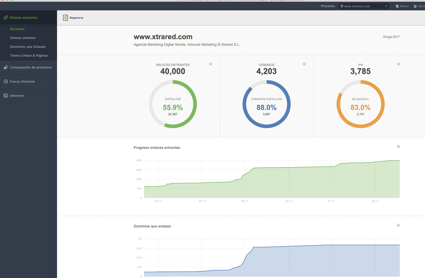Image resolution: width=425 pixels, height=278 pixels.
Task: Click the Proyecto dropdown arrow
Action: 386,6
